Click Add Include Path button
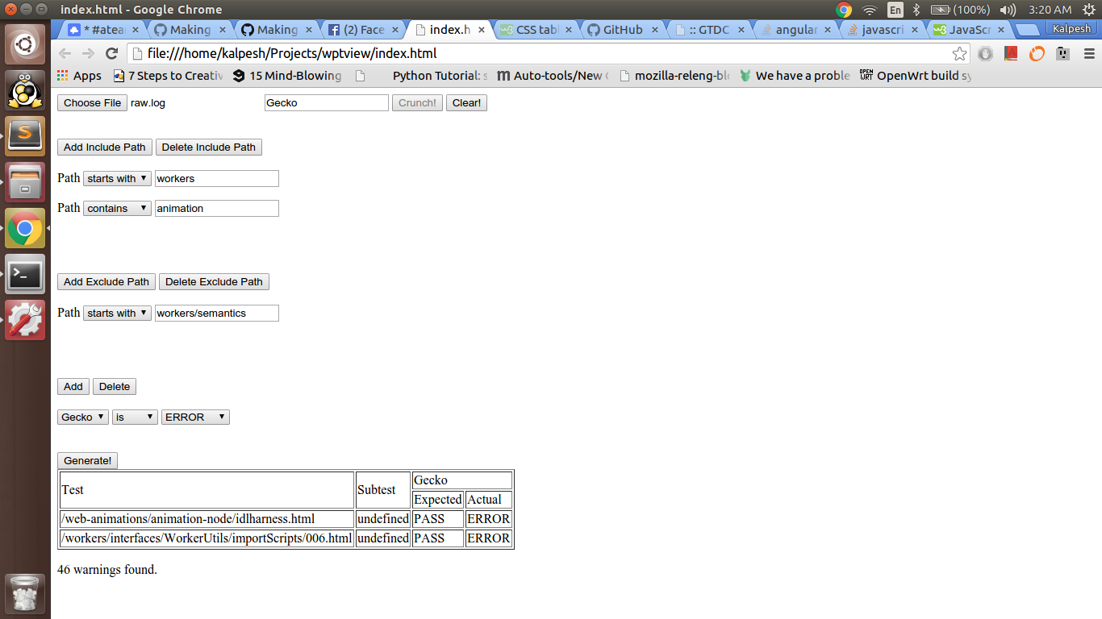1102x619 pixels. 105,147
